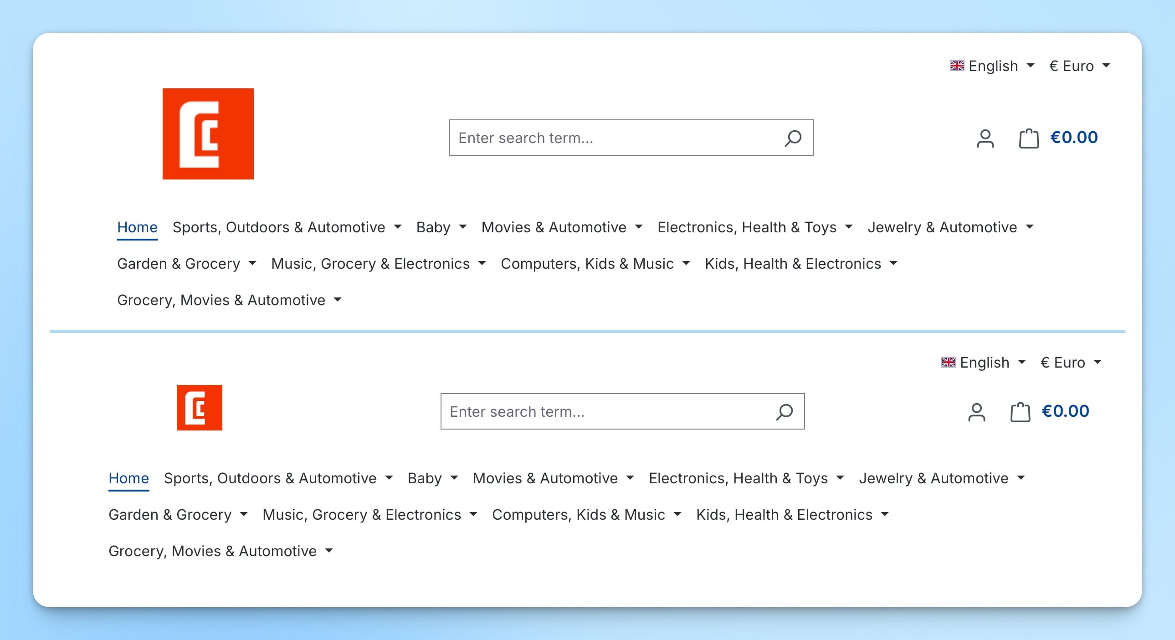Image resolution: width=1175 pixels, height=640 pixels.
Task: Go to Home in upper navigation
Action: pyautogui.click(x=137, y=227)
